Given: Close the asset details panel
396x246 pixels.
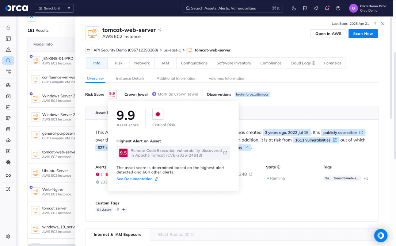Looking at the screenshot, I should point(383,24).
